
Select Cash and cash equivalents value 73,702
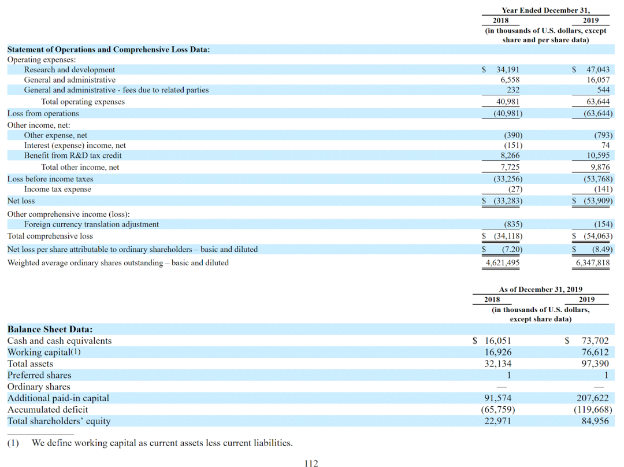595,341
